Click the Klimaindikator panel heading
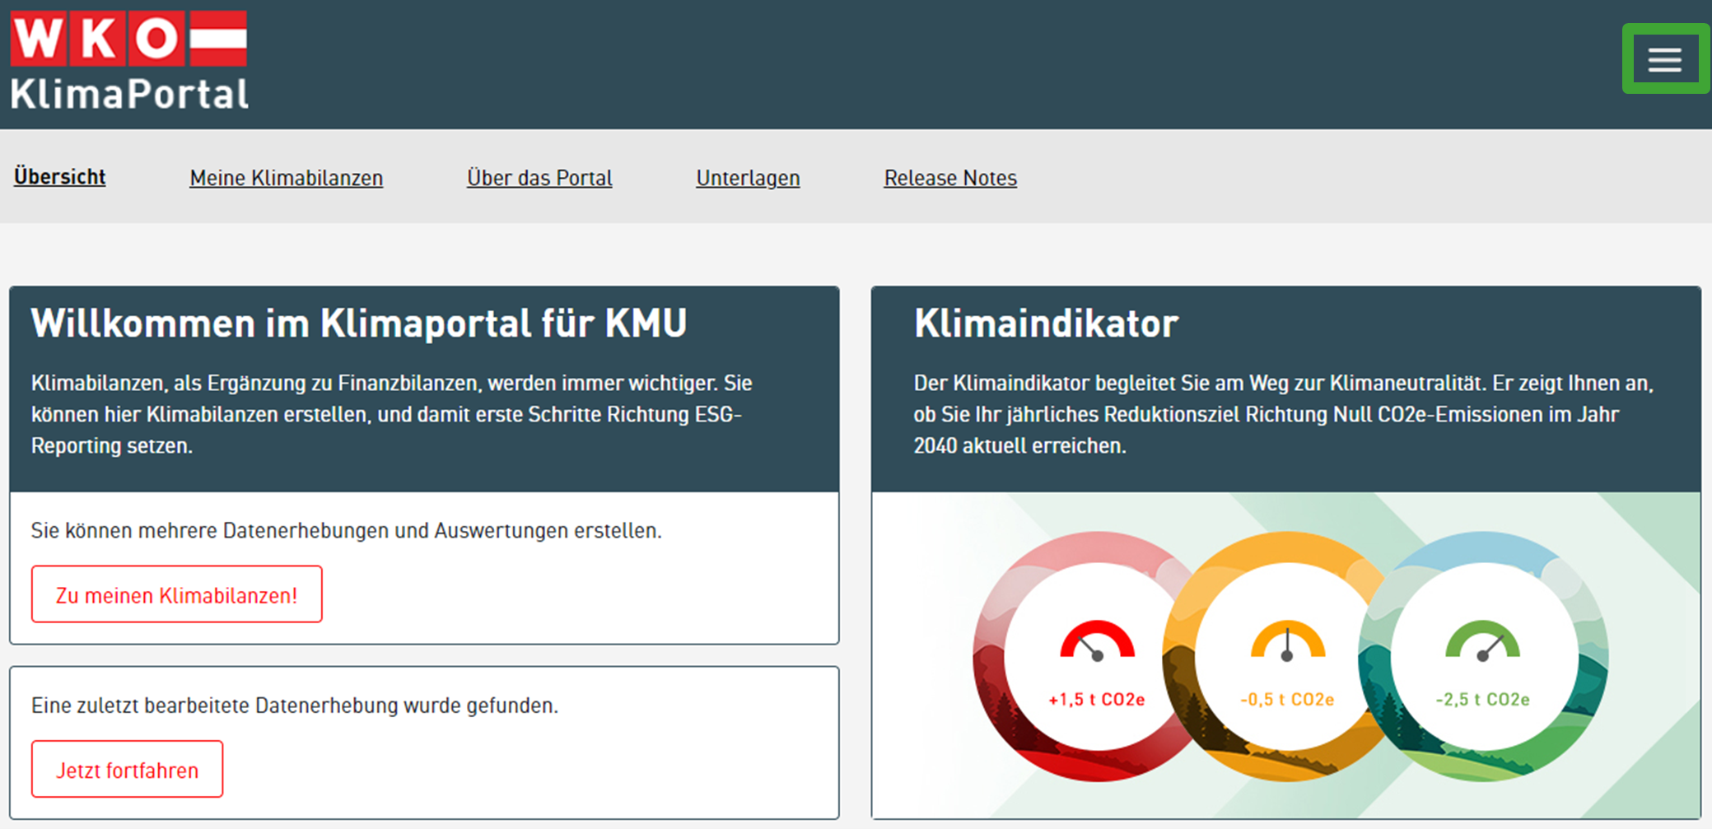 click(1046, 324)
